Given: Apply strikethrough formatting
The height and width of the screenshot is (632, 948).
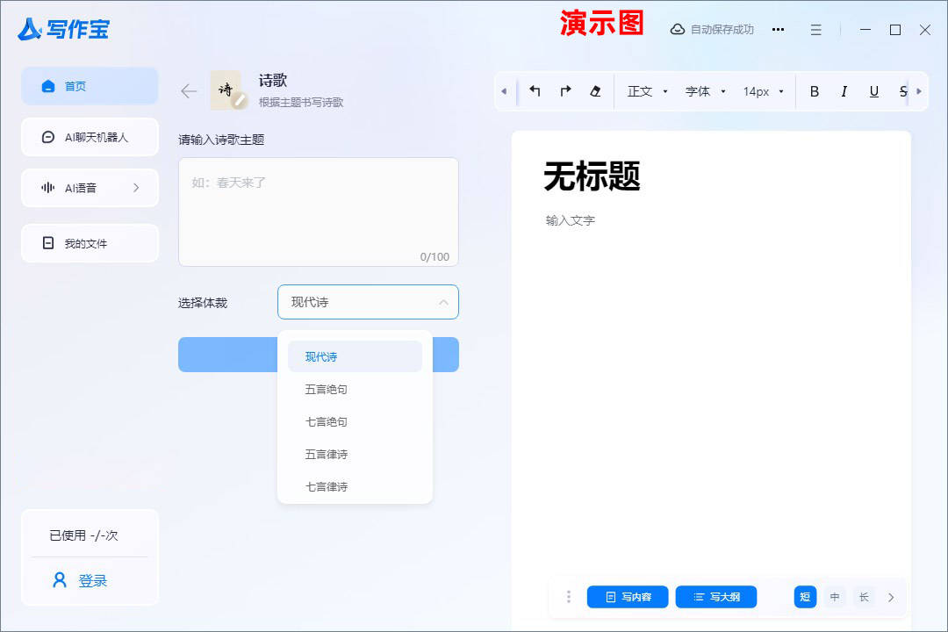Looking at the screenshot, I should click(x=902, y=91).
